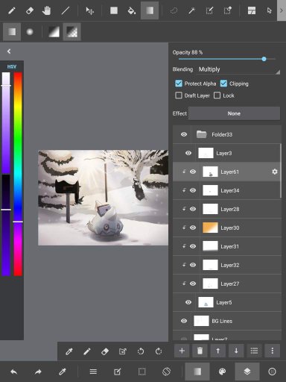Add a new layer with the plus button
The image size is (286, 382).
(182, 351)
